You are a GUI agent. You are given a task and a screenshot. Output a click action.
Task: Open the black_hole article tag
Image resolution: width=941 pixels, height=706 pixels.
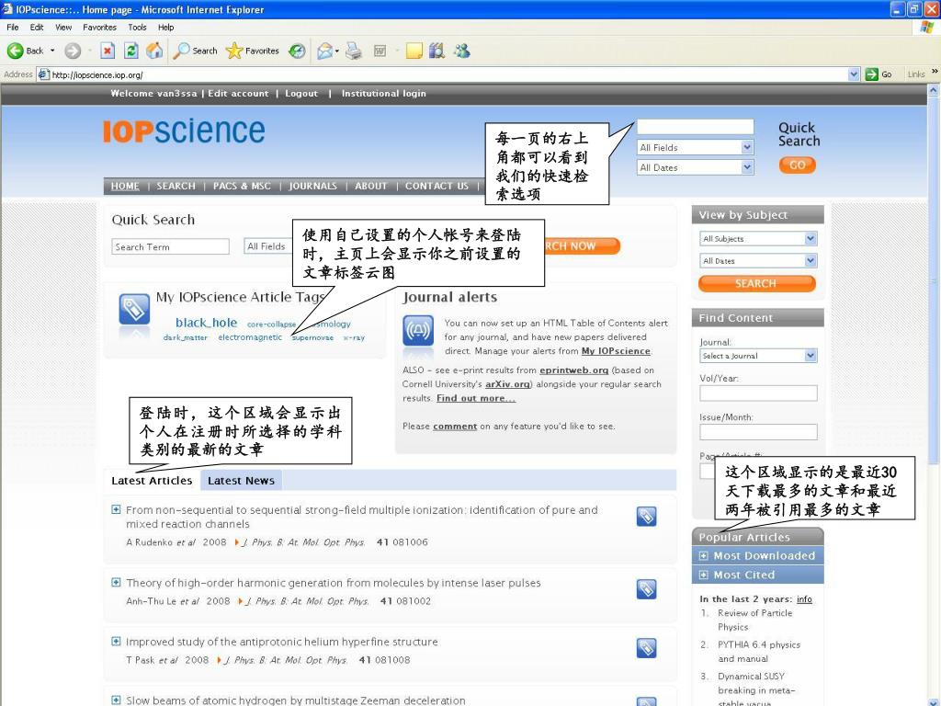[206, 323]
